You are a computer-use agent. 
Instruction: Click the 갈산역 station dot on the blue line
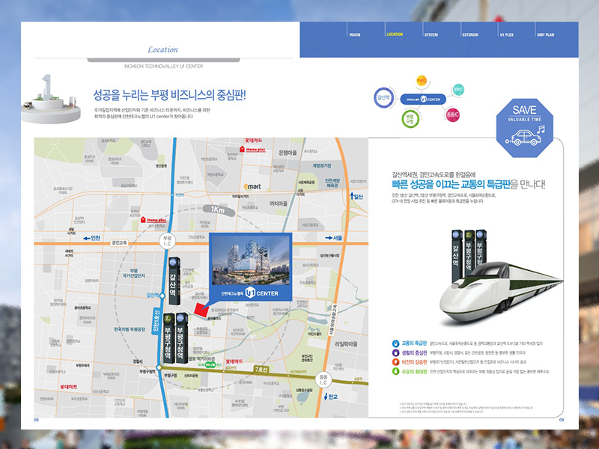click(x=162, y=296)
